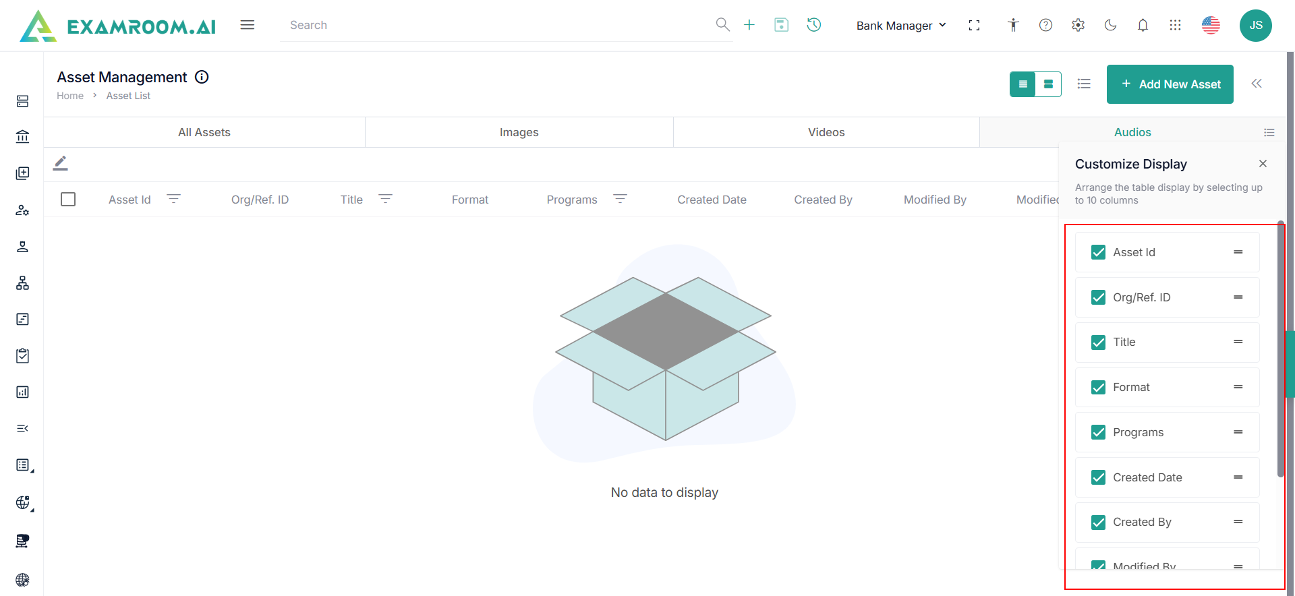Click the accessibility figure icon
The height and width of the screenshot is (596, 1295).
(1013, 25)
